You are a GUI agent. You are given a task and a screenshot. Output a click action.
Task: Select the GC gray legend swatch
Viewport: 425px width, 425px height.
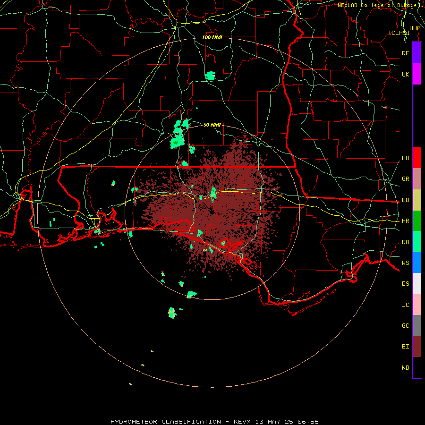click(x=417, y=325)
